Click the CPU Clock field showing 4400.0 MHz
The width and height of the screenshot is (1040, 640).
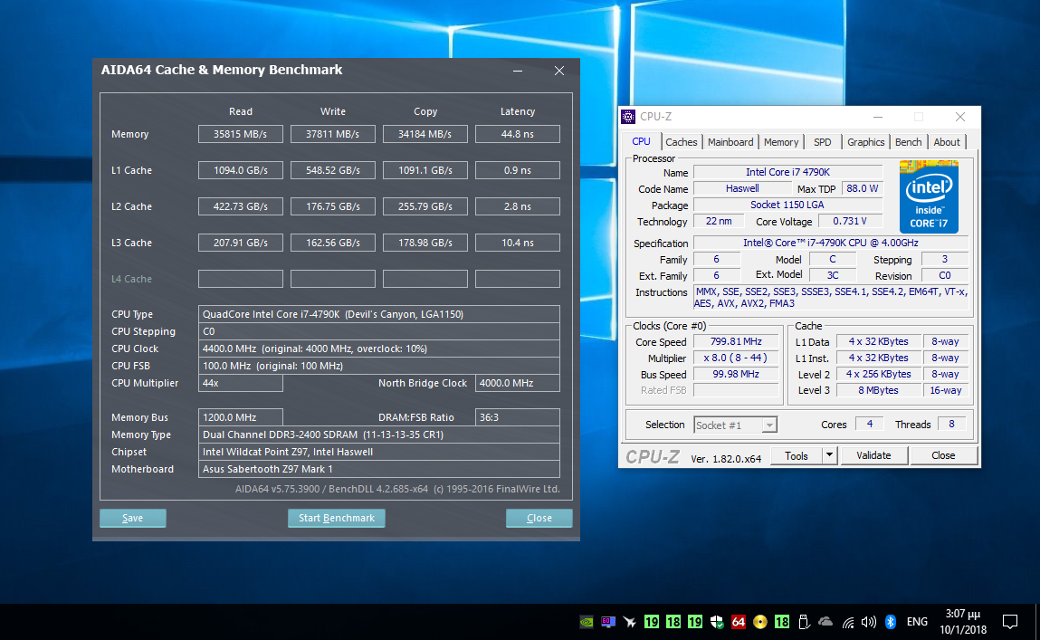[x=378, y=349]
